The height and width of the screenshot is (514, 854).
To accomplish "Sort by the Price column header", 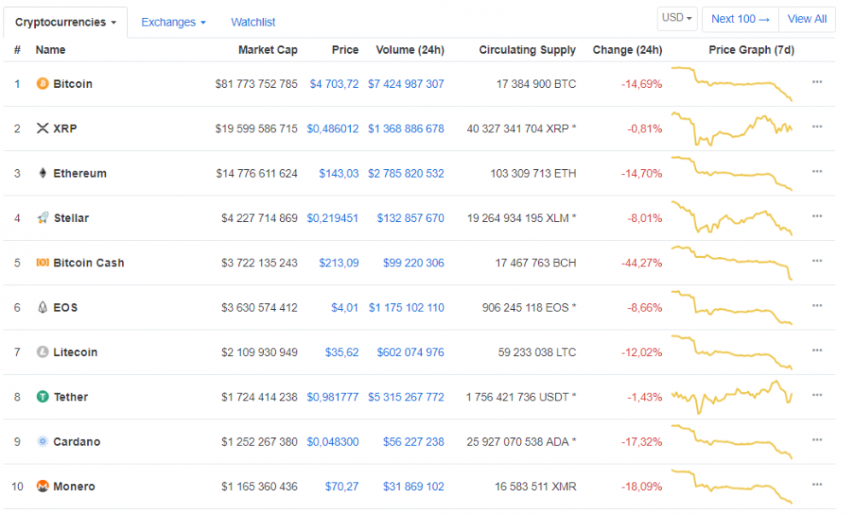I will coord(345,50).
